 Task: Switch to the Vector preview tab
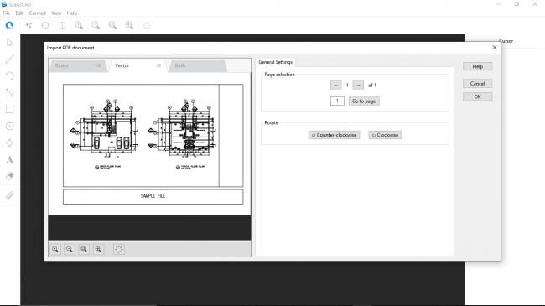tap(138, 65)
